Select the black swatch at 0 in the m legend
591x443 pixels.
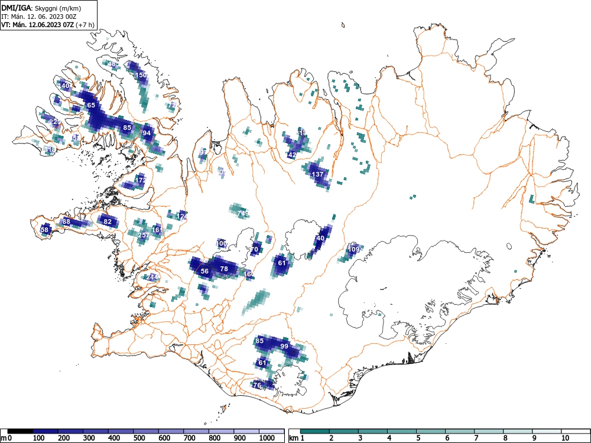[20, 431]
